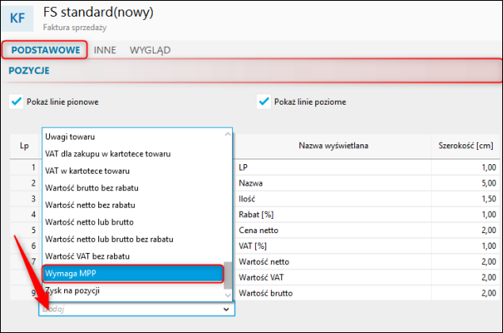Click width value in Wartość brutto row
503x333 pixels.
pos(466,293)
